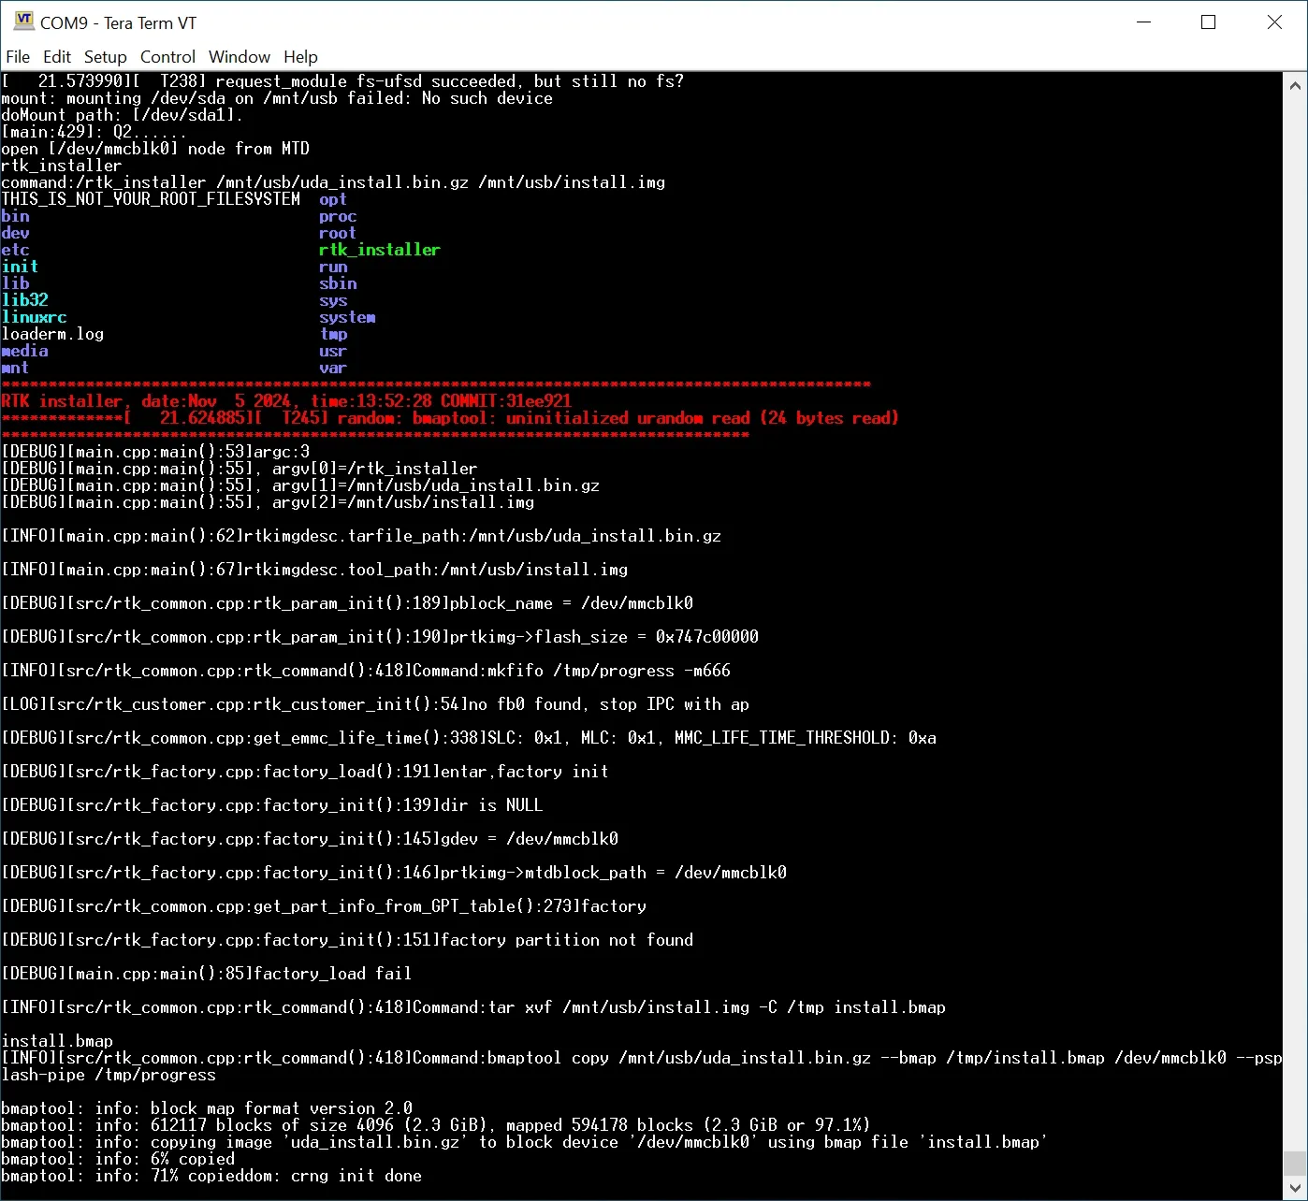Open the Setup menu

pyautogui.click(x=106, y=57)
